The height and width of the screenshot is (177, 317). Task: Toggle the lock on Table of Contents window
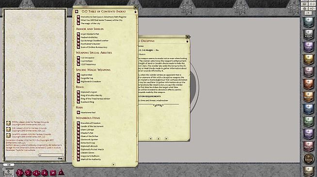click(x=135, y=12)
